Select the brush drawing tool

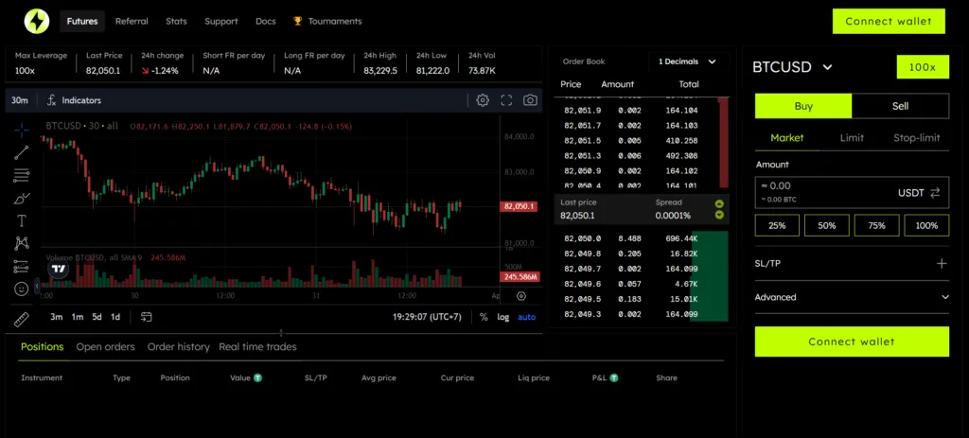click(x=22, y=199)
